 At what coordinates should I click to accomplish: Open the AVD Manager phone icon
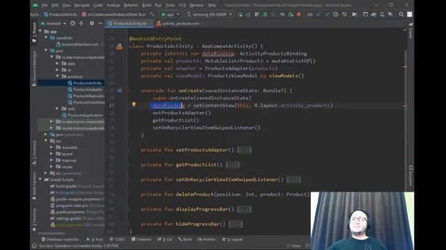[x=382, y=14]
